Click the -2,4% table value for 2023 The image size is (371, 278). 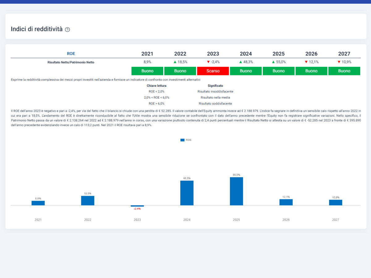(215, 62)
